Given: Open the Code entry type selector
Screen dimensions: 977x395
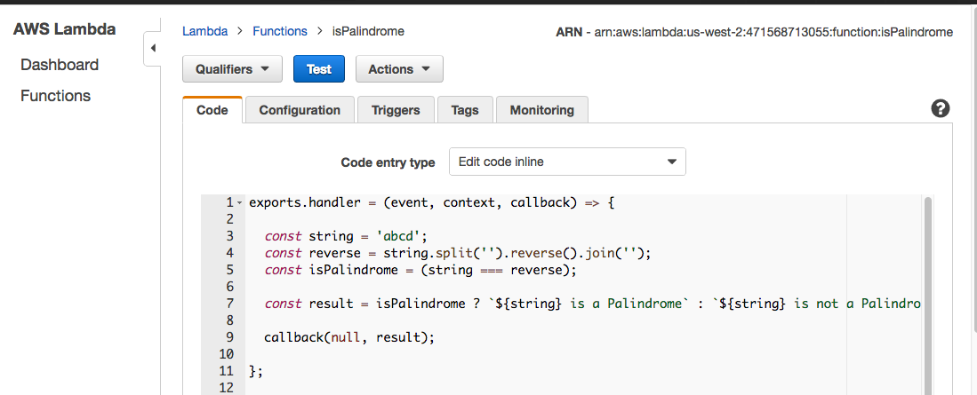Looking at the screenshot, I should 567,162.
